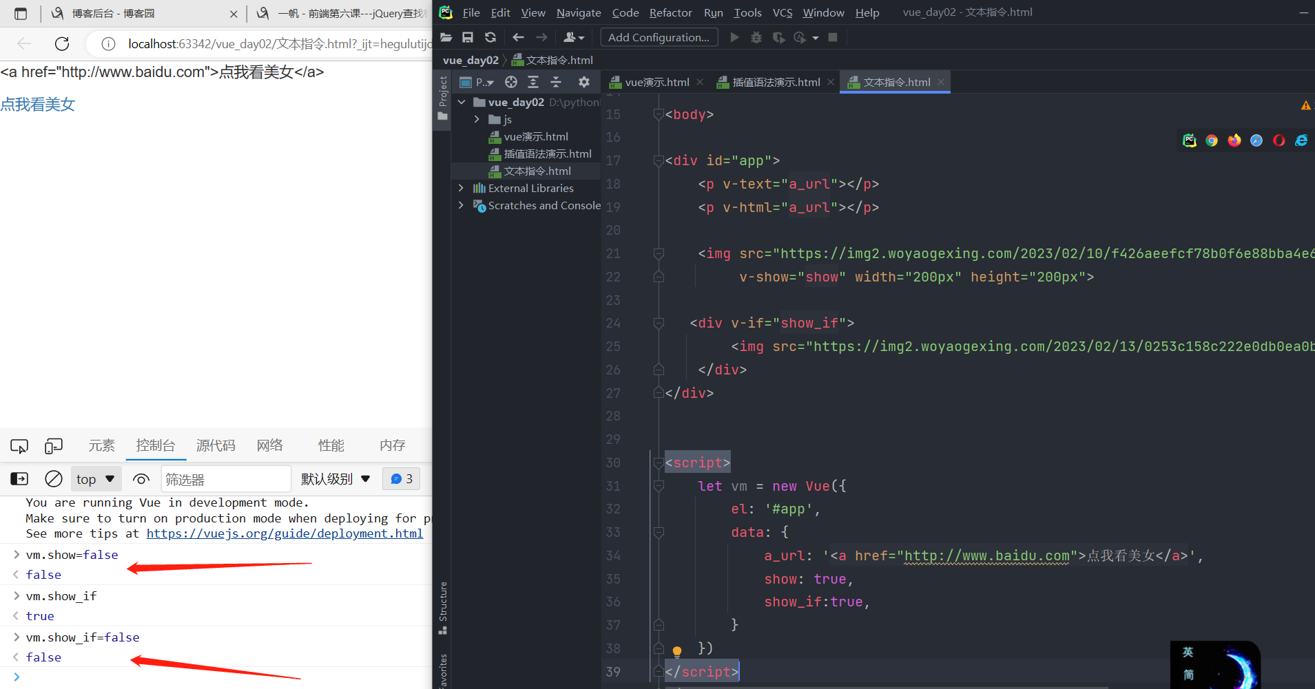This screenshot has width=1315, height=689.
Task: Open page in Safari from editor browser icons
Action: (x=1256, y=140)
